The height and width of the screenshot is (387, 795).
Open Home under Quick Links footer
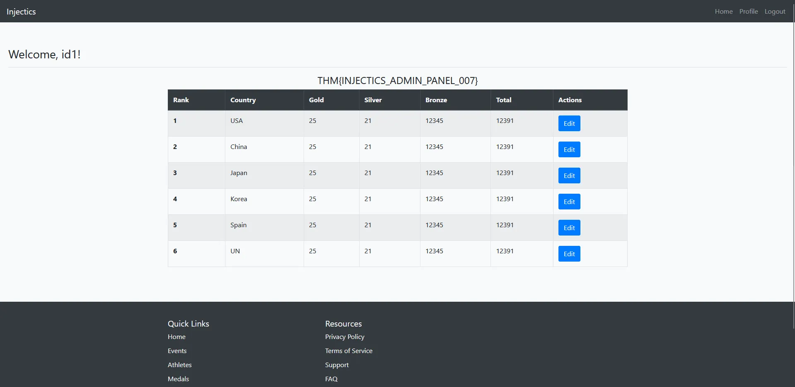(176, 337)
